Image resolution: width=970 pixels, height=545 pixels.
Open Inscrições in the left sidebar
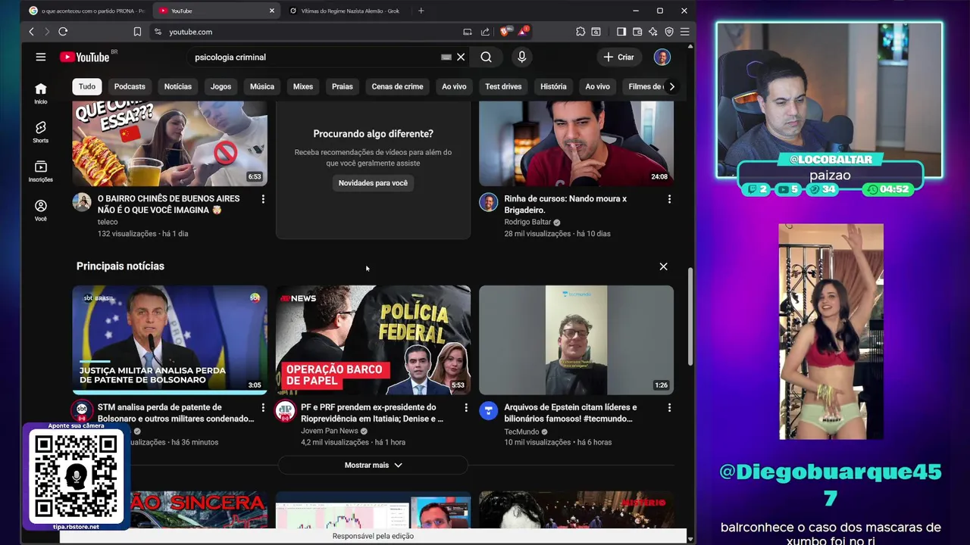tap(41, 172)
